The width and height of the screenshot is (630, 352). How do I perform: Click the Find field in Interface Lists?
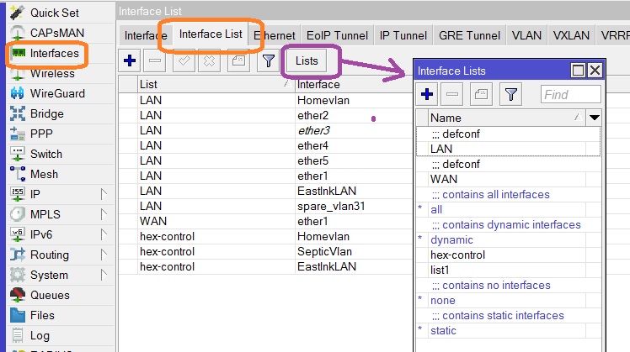point(570,95)
